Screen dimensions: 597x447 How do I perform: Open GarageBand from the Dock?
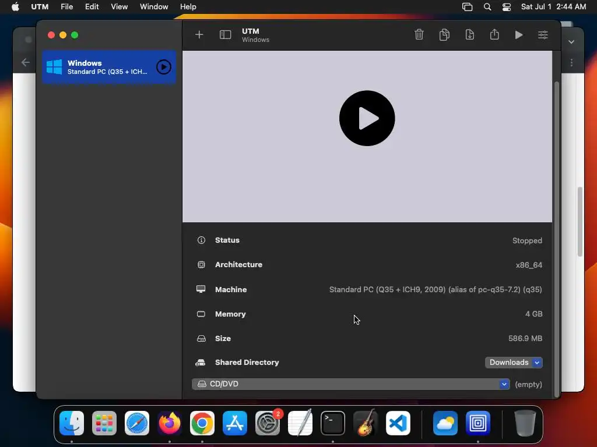click(366, 423)
